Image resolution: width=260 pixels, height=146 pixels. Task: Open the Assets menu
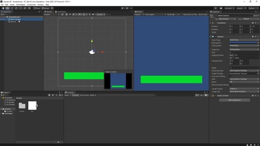[x=12, y=4]
